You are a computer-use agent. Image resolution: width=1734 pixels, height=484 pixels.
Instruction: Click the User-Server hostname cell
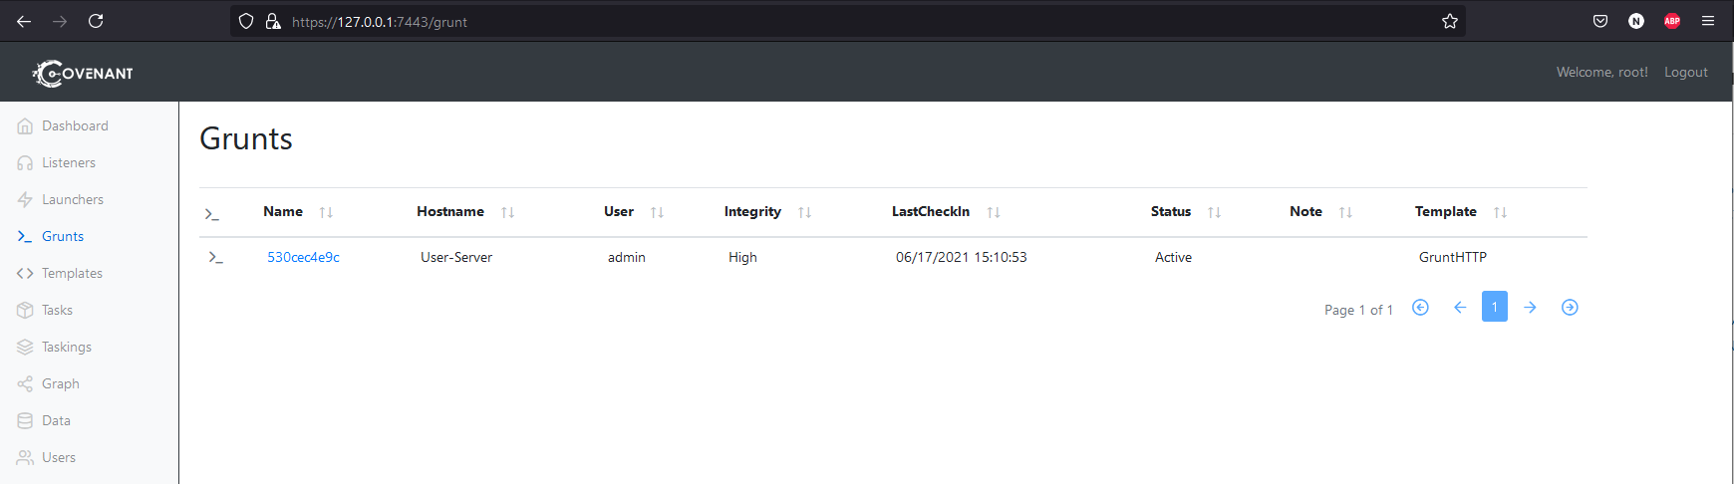pyautogui.click(x=456, y=257)
